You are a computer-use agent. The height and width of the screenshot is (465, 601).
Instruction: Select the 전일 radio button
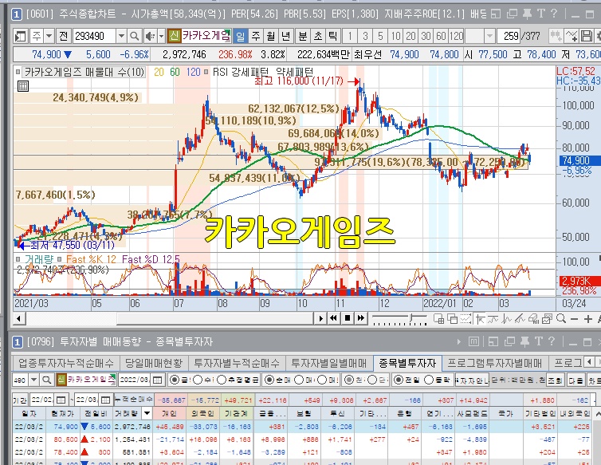tap(399, 380)
